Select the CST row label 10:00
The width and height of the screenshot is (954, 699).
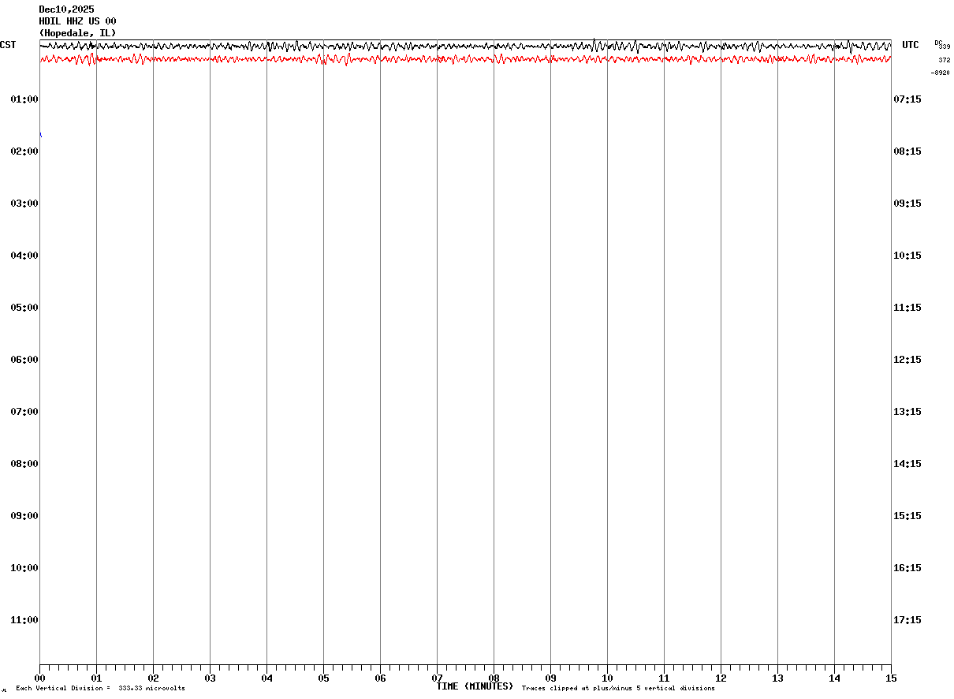coord(24,568)
